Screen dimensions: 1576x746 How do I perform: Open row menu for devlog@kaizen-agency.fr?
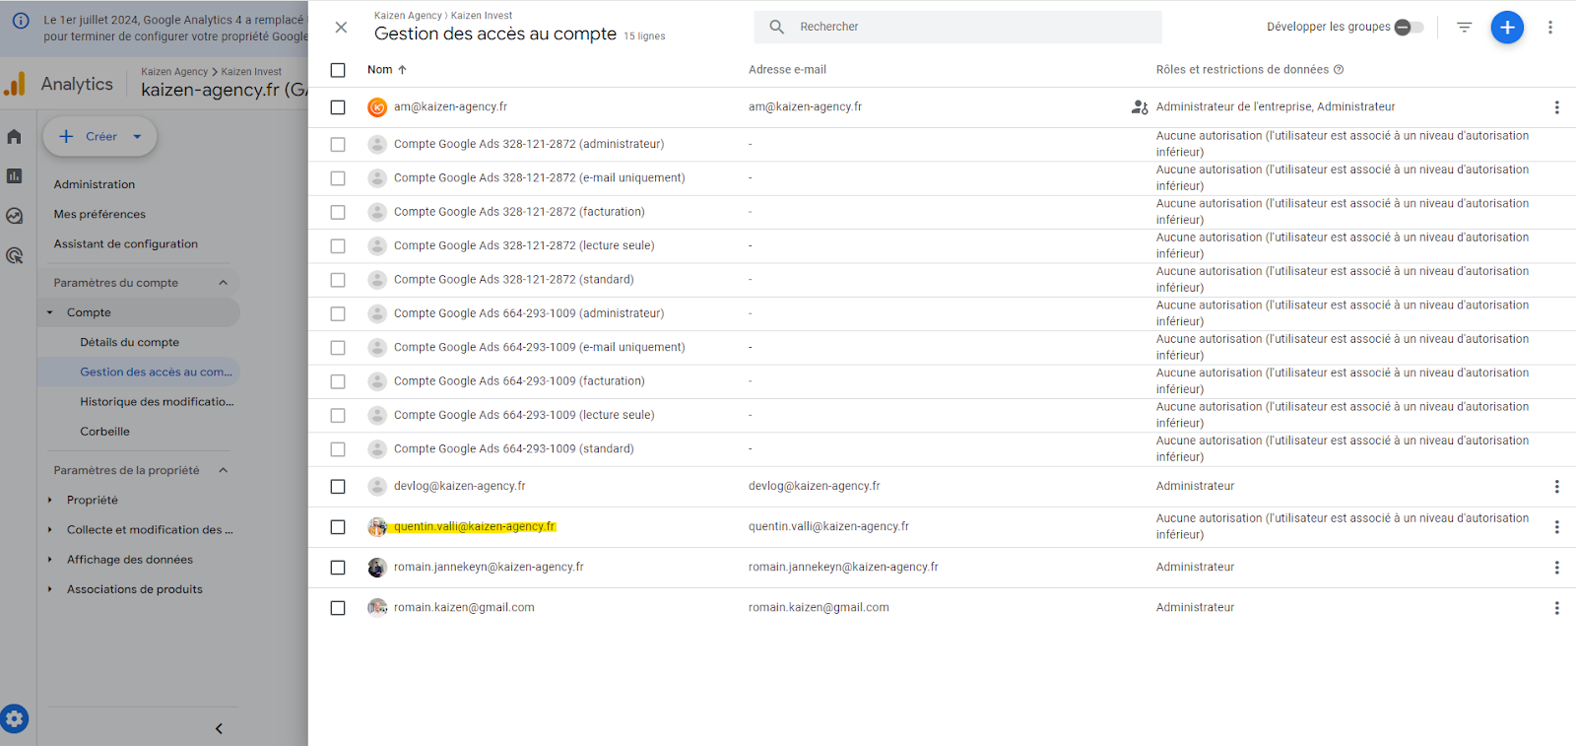[1556, 487]
